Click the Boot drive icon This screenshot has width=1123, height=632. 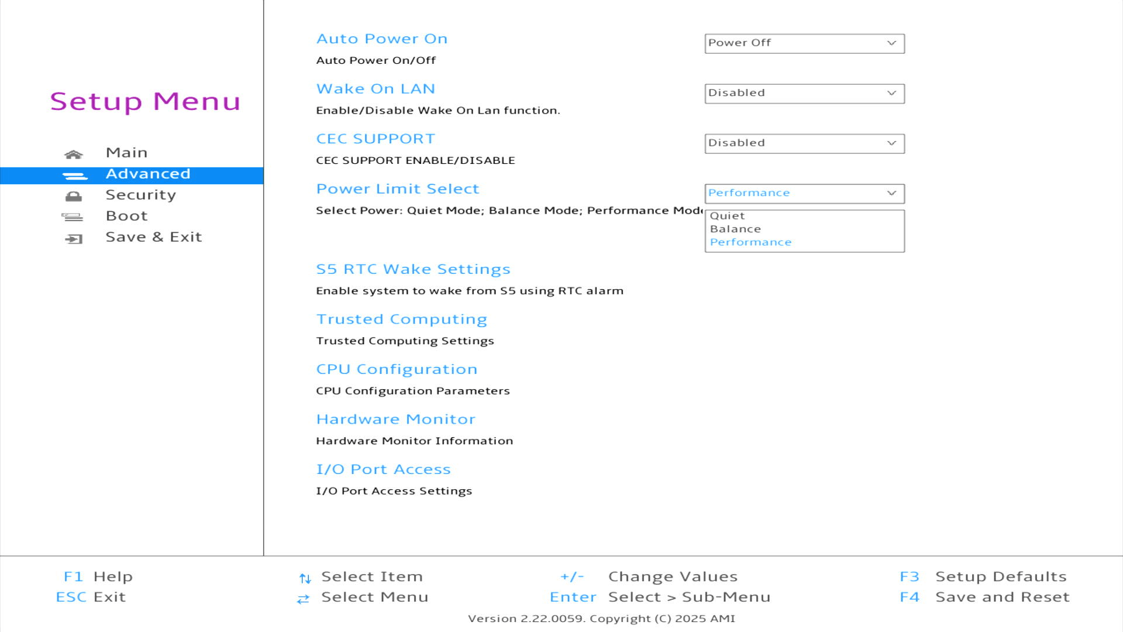(73, 217)
